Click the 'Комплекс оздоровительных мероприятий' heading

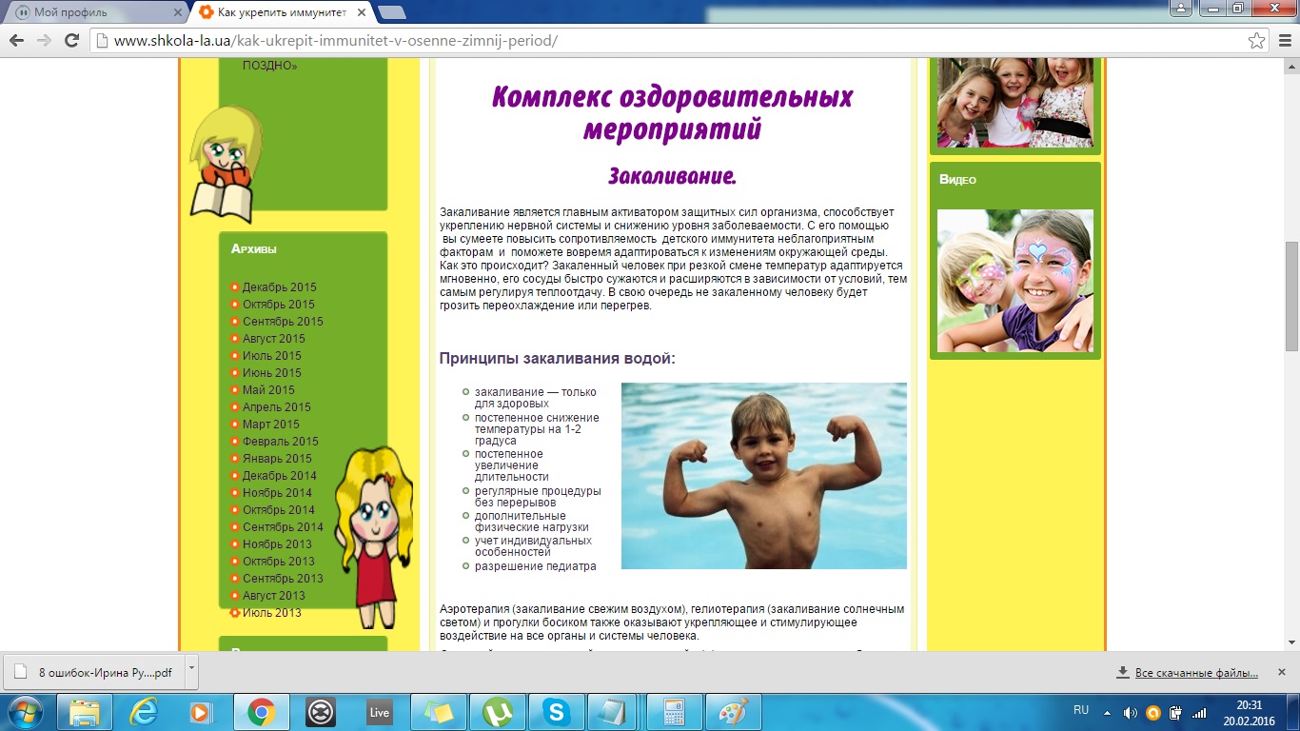point(672,112)
